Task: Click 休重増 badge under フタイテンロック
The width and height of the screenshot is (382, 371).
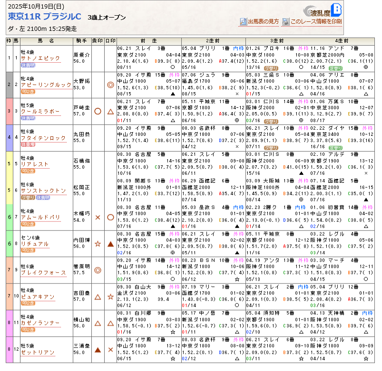Action: pyautogui.click(x=28, y=145)
